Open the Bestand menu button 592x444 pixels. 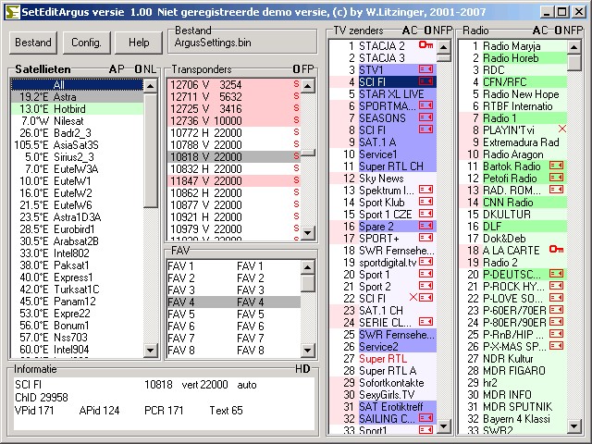(34, 43)
